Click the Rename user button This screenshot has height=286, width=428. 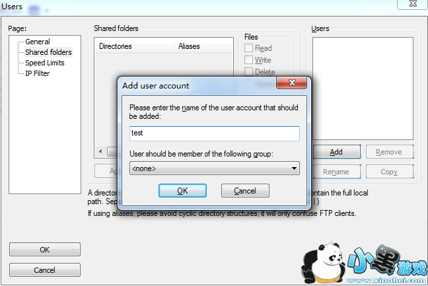(x=337, y=172)
